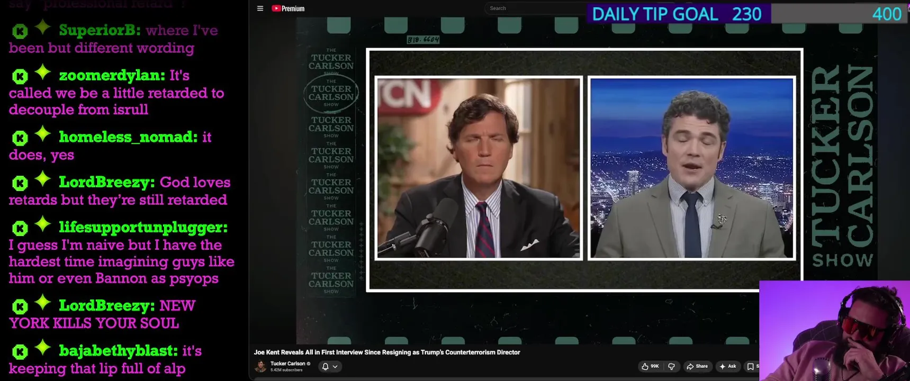The image size is (910, 381).
Task: Click LordBreezy's "NEW YORK KILLS YOUR SOUL" message
Action: tap(102, 314)
